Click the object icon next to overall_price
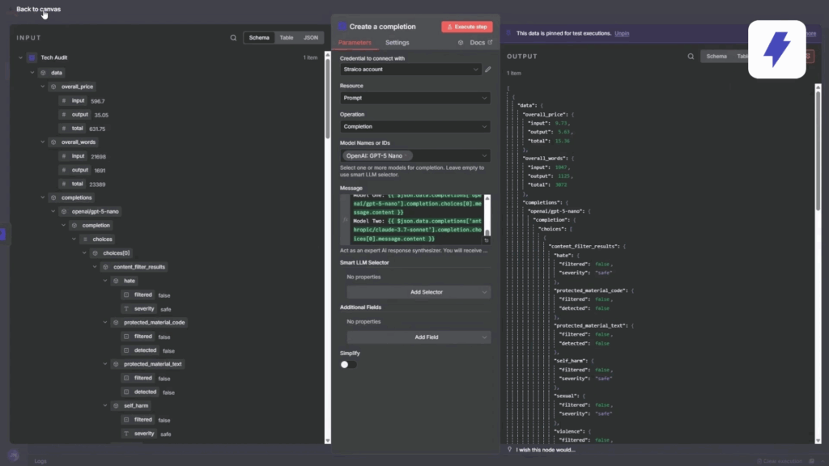Image resolution: width=829 pixels, height=466 pixels. (53, 87)
